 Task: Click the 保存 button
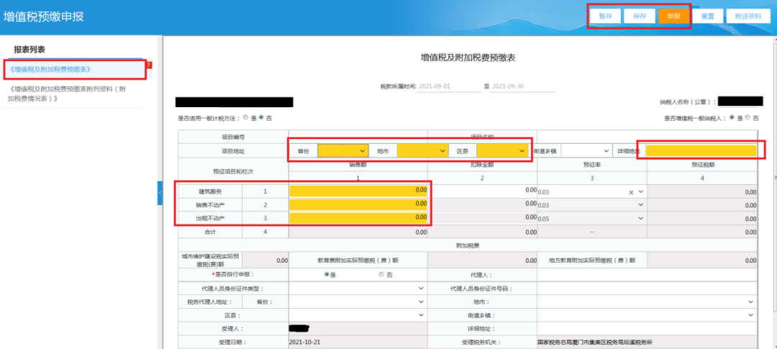coord(640,16)
